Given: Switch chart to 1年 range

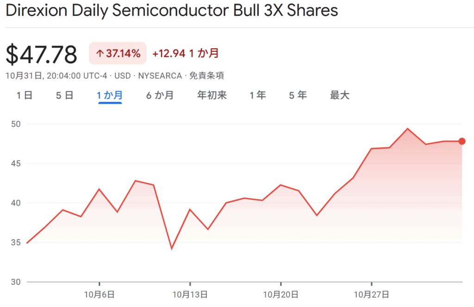Looking at the screenshot, I should pyautogui.click(x=257, y=95).
